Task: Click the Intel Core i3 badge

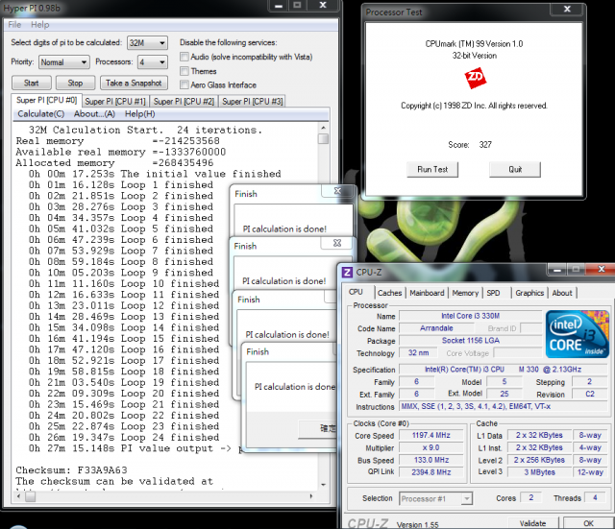Action: (x=577, y=334)
